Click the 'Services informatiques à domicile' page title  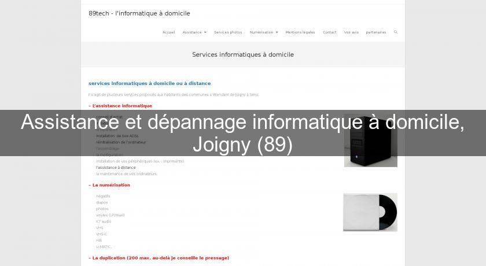(243, 54)
